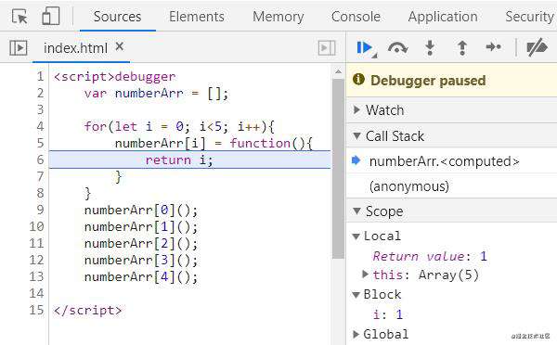Step over the next function call
Viewport: 557px width, 345px height.
[x=397, y=47]
